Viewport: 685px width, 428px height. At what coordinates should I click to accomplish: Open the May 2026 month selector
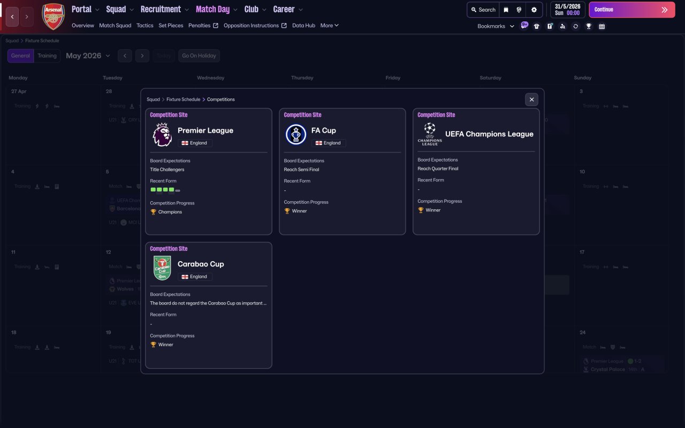point(88,56)
